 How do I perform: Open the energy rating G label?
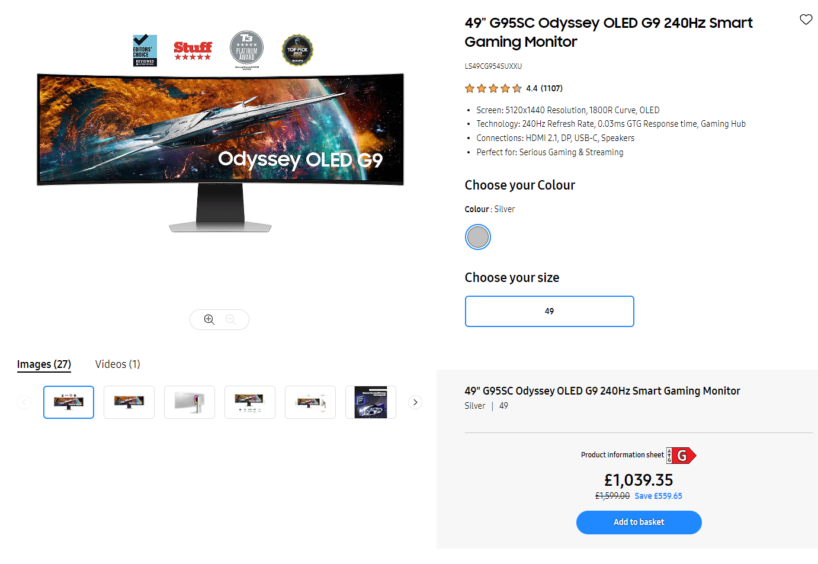pos(681,456)
